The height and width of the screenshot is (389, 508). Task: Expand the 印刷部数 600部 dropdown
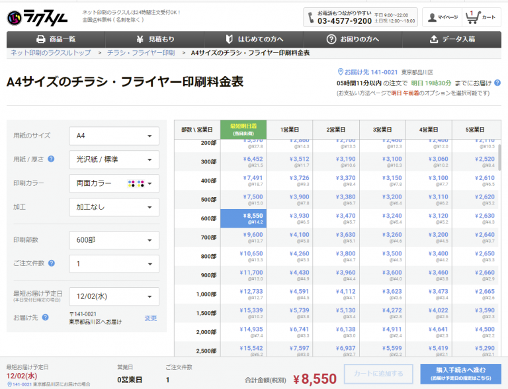(114, 240)
